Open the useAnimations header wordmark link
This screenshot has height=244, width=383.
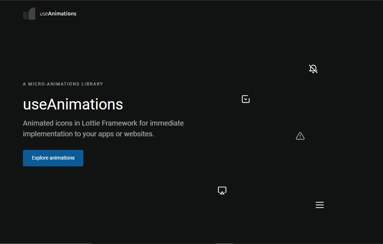58,14
